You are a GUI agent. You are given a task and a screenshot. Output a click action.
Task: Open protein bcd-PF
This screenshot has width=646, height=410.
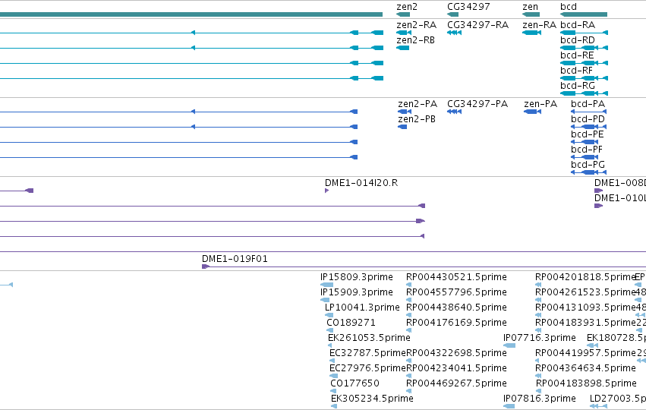click(x=587, y=150)
